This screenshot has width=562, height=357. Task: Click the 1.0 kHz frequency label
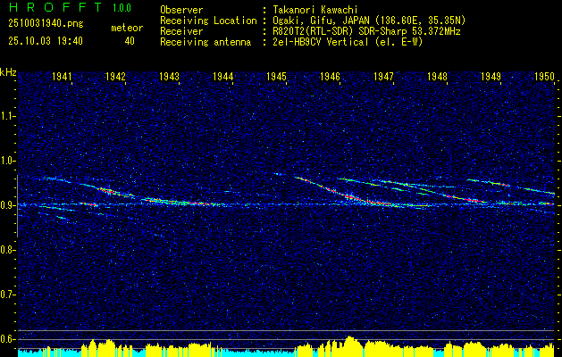(x=7, y=162)
